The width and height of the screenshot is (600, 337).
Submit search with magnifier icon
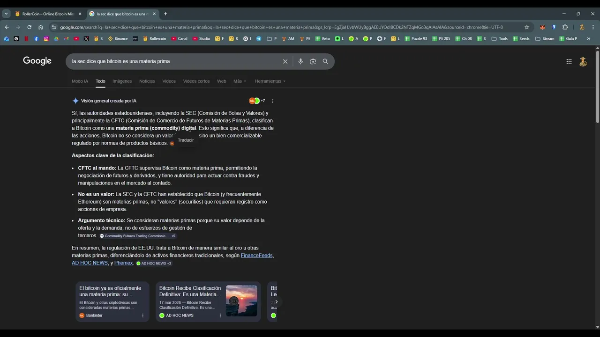point(325,61)
